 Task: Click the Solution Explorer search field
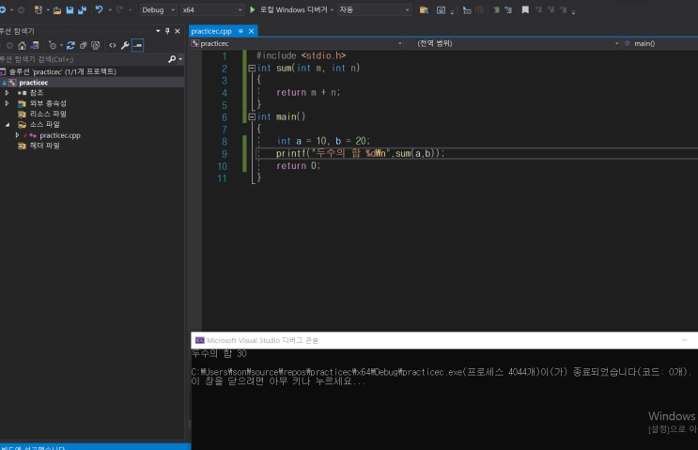point(83,59)
